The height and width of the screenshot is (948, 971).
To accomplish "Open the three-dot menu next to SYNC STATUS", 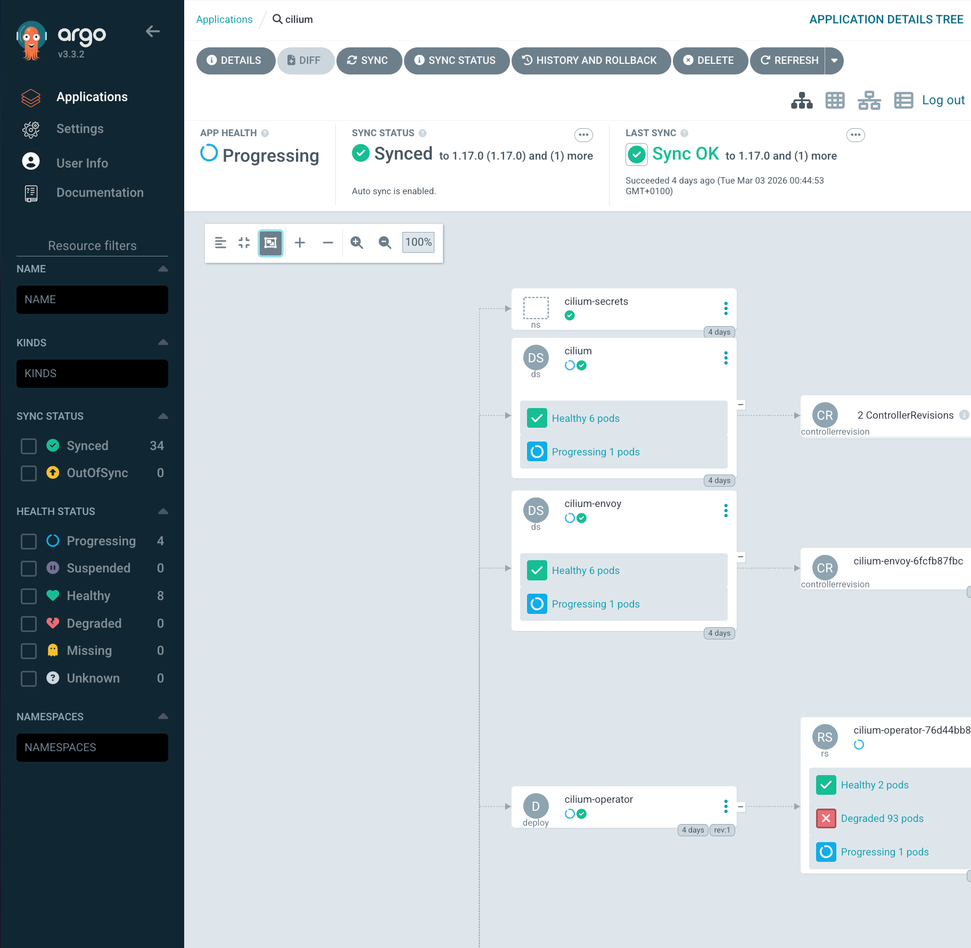I will 583,135.
